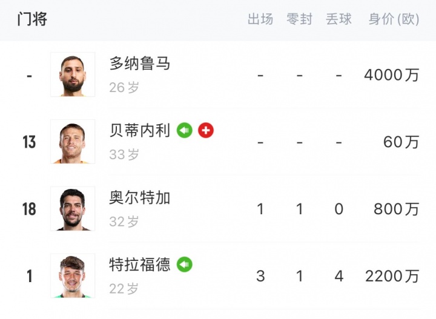Screen dimensions: 436x319
Task: Sort by the 身价 (欧) column header
Action: tap(394, 19)
